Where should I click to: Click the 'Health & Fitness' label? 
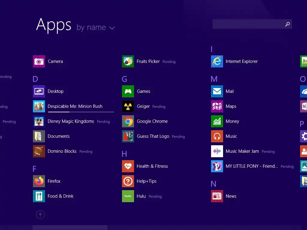(x=152, y=166)
